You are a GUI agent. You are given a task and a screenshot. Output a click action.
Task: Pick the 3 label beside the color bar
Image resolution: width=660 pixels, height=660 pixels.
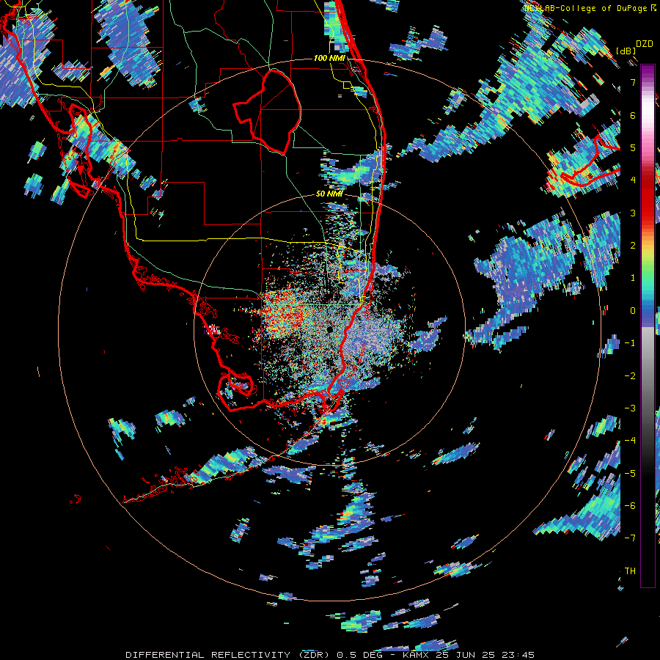[x=633, y=213]
